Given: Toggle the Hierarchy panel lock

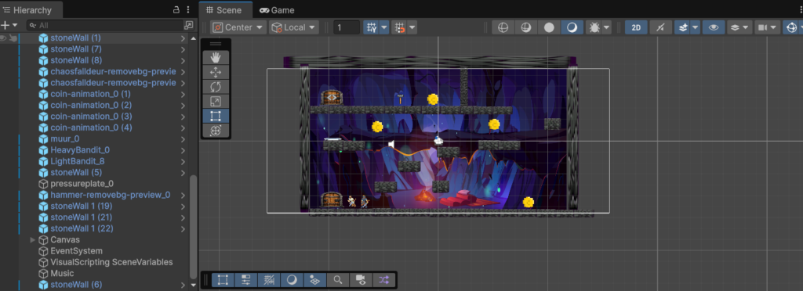Looking at the screenshot, I should pos(176,9).
